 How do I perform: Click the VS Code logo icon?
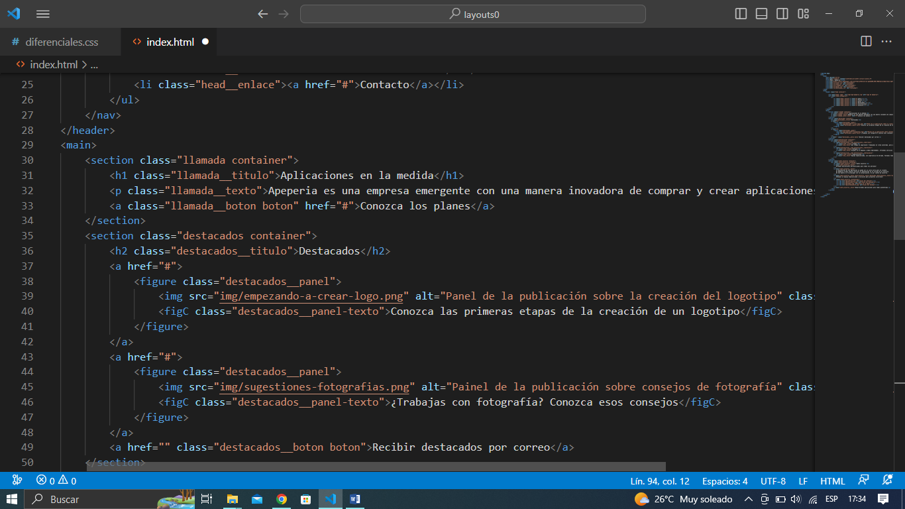coord(13,13)
